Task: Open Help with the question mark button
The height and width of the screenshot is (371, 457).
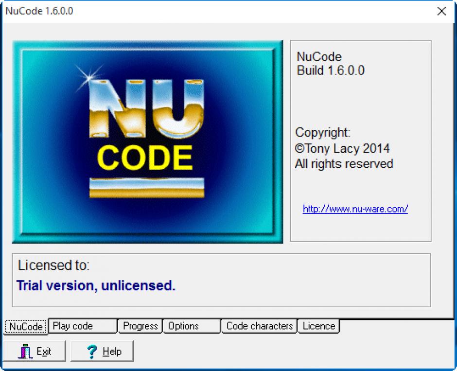Action: [x=102, y=351]
